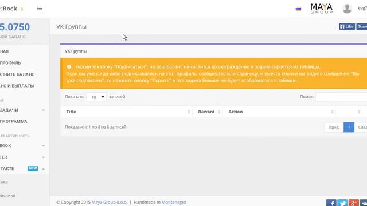Image resolution: width=367 pixels, height=206 pixels.
Task: Expand the Twitter sidebar section arrow
Action: pos(44,157)
